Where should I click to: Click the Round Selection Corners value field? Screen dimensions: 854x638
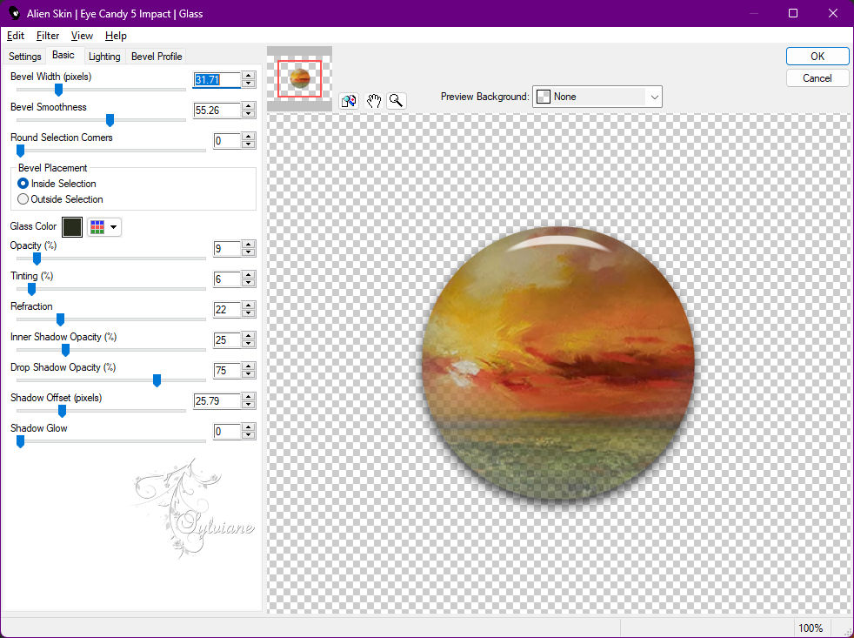pyautogui.click(x=227, y=141)
